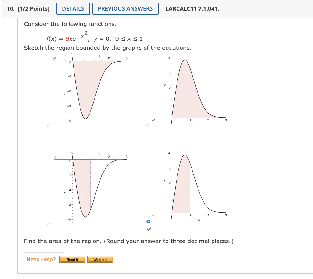
Task: Click the green checkmark below the selected answer
Action: (149, 229)
